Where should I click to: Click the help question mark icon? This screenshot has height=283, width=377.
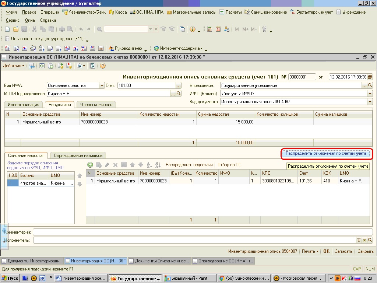pos(103,66)
